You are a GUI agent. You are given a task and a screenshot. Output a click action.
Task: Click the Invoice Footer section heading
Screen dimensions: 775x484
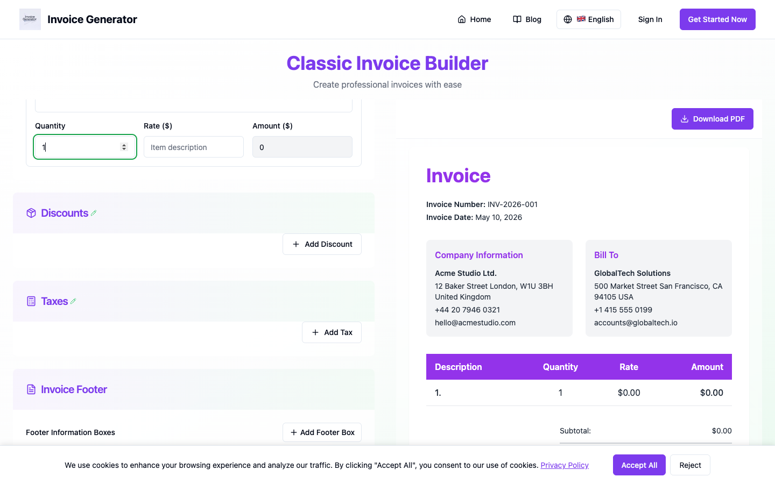(x=74, y=389)
